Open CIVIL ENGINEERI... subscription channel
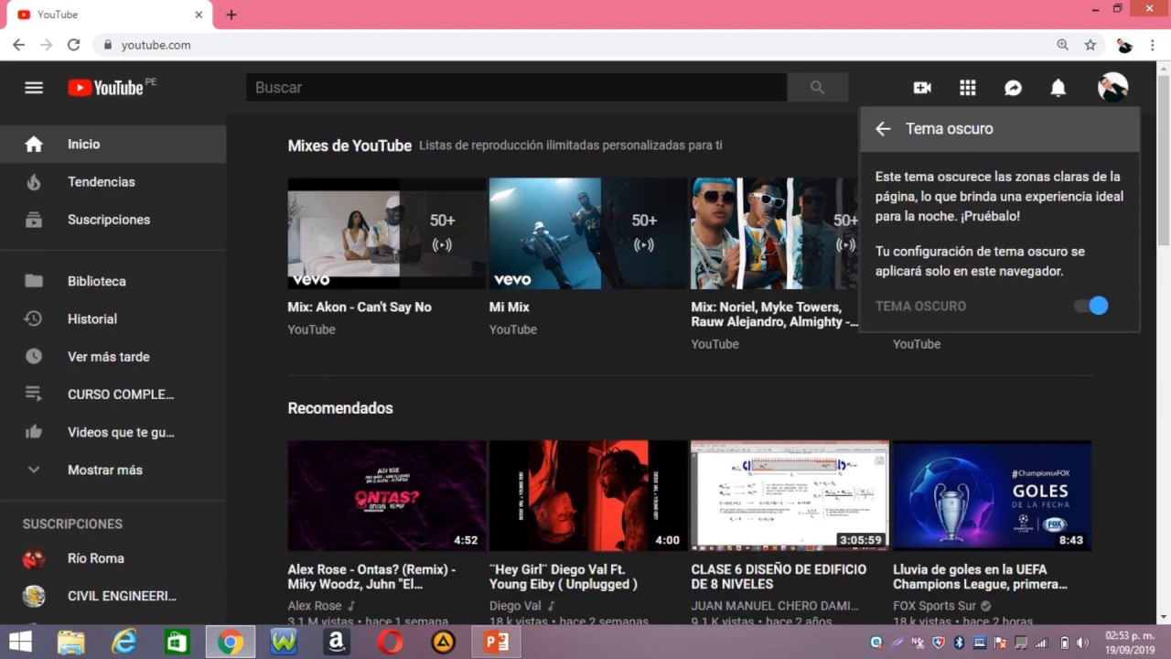 113,596
